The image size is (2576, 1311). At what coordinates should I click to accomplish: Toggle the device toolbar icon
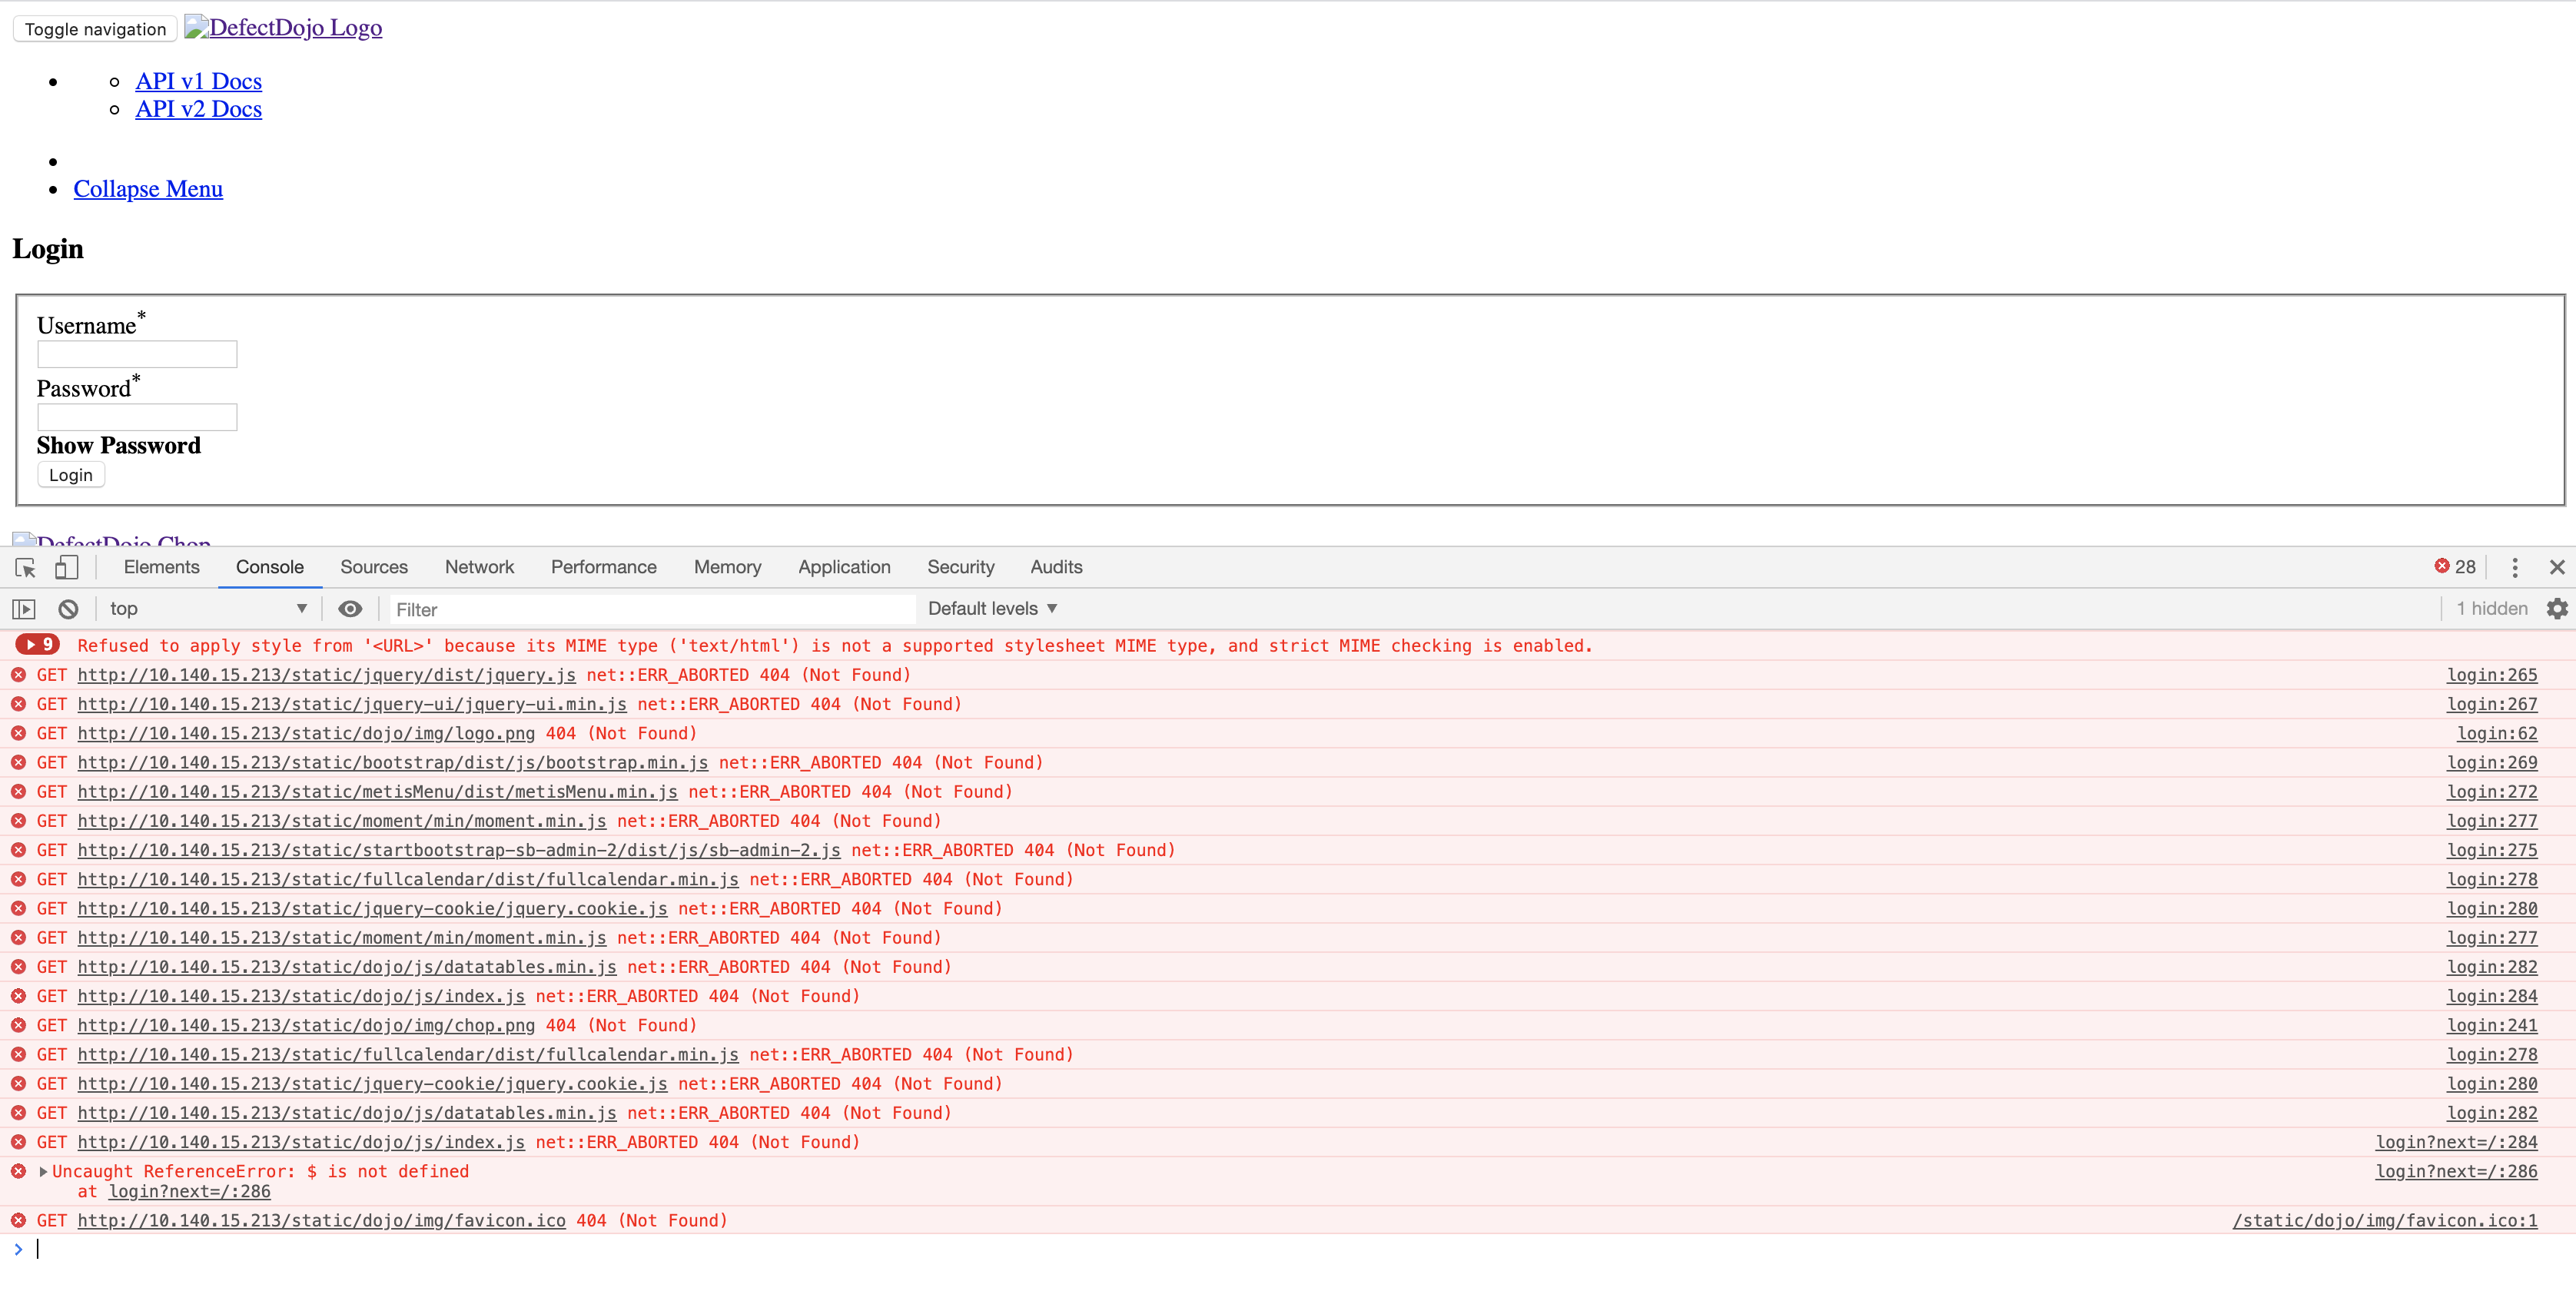click(66, 567)
